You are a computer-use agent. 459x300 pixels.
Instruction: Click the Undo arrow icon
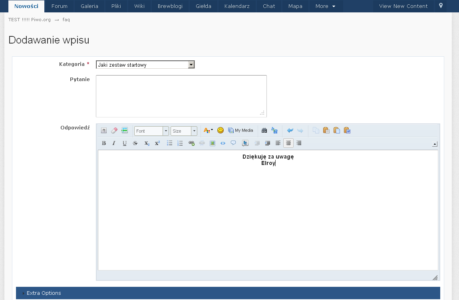coord(290,131)
